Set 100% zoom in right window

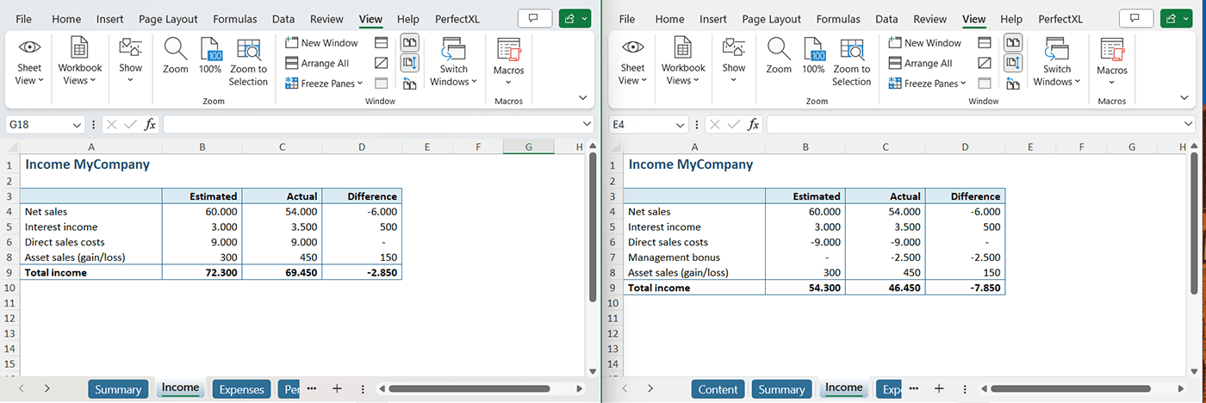pos(813,56)
